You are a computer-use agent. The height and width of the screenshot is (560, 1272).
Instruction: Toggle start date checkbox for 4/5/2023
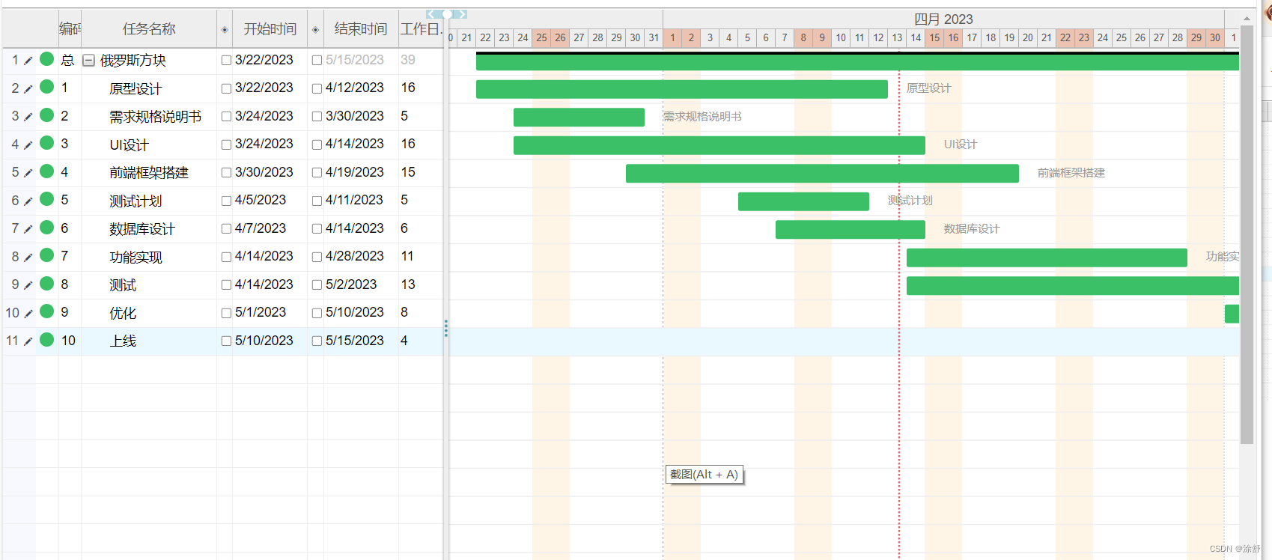coord(226,201)
